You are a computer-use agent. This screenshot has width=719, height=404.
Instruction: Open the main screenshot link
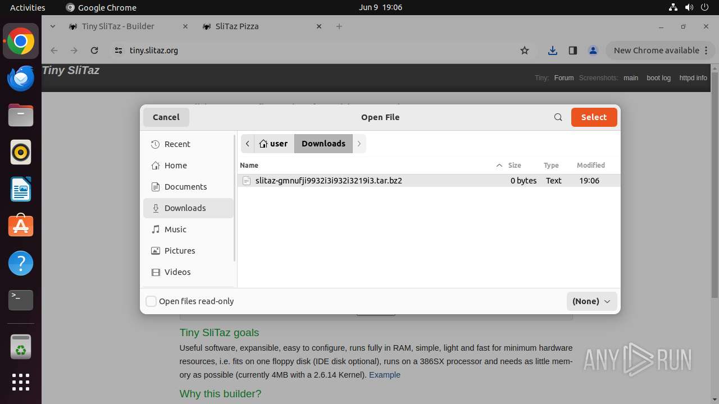[x=631, y=78]
